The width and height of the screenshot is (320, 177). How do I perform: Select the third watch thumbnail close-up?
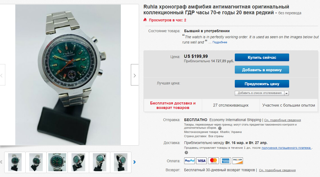tap(57, 162)
